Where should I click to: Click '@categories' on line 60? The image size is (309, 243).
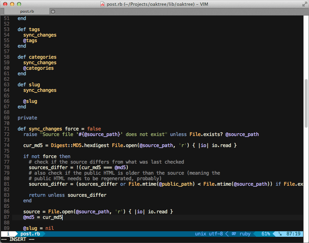pyautogui.click(x=38, y=68)
